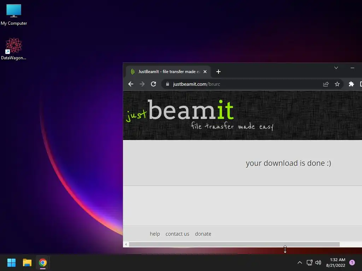The width and height of the screenshot is (362, 271).
Task: Show hidden system tray icons
Action: pyautogui.click(x=300, y=263)
